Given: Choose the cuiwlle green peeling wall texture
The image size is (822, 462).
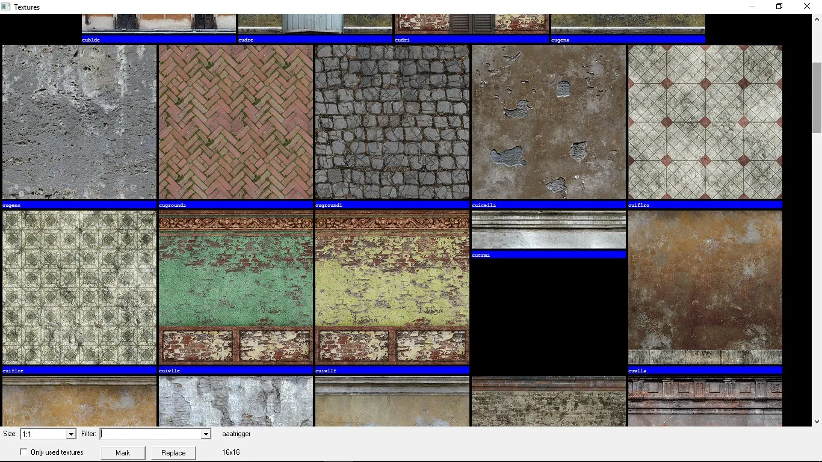Looking at the screenshot, I should click(236, 288).
